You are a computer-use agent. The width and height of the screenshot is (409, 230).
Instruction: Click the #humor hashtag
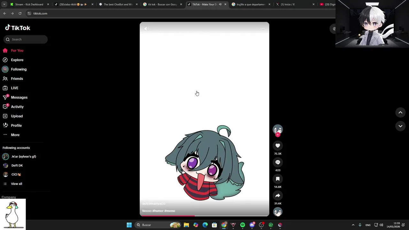158,211
